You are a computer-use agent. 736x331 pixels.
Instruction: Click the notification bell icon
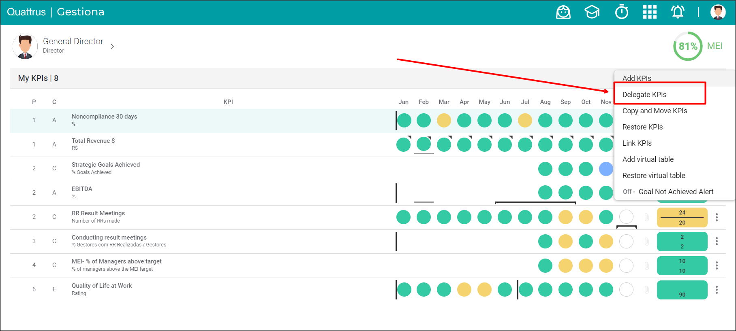(x=678, y=12)
